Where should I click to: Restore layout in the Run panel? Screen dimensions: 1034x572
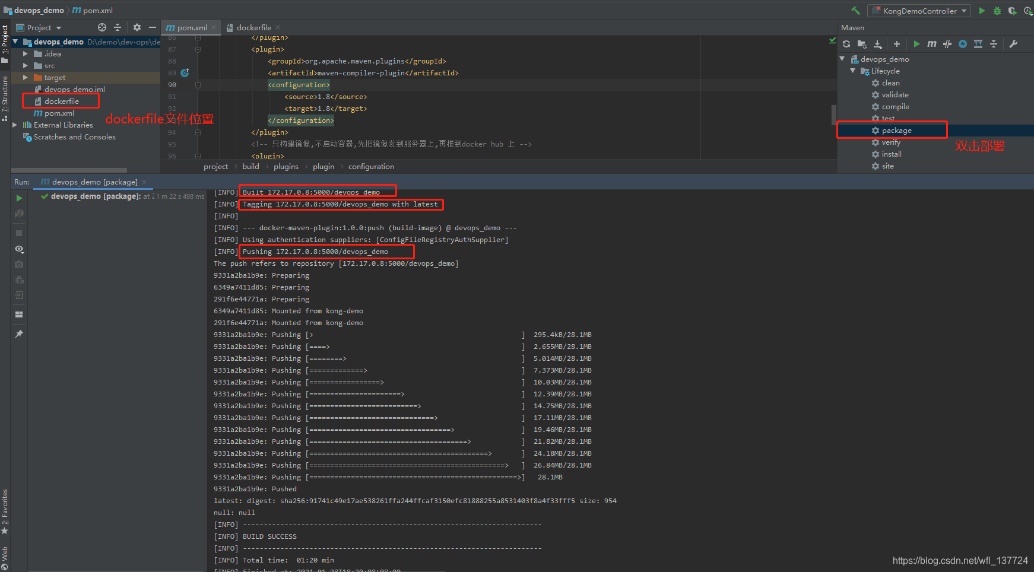pyautogui.click(x=19, y=314)
